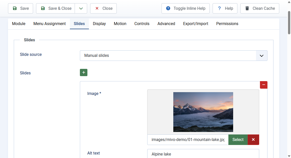The image size is (291, 158).
Task: Switch to the Module tab
Action: (x=19, y=24)
